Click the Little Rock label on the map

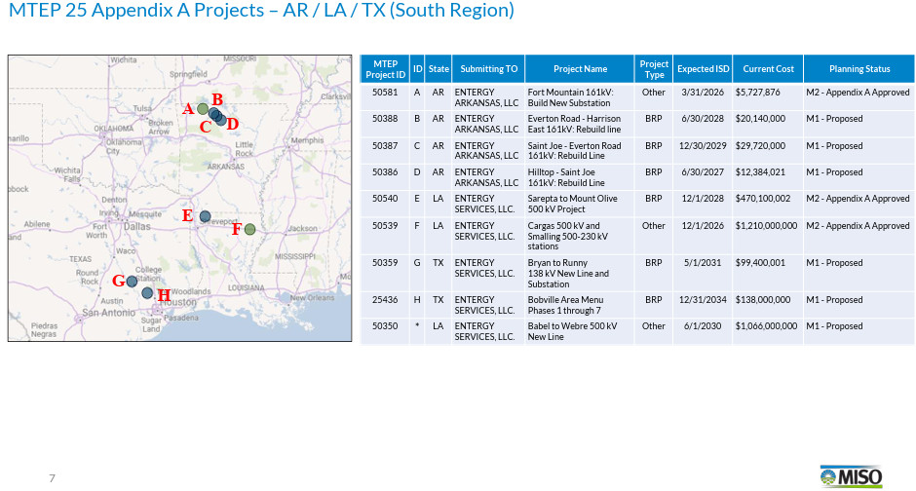coord(245,149)
